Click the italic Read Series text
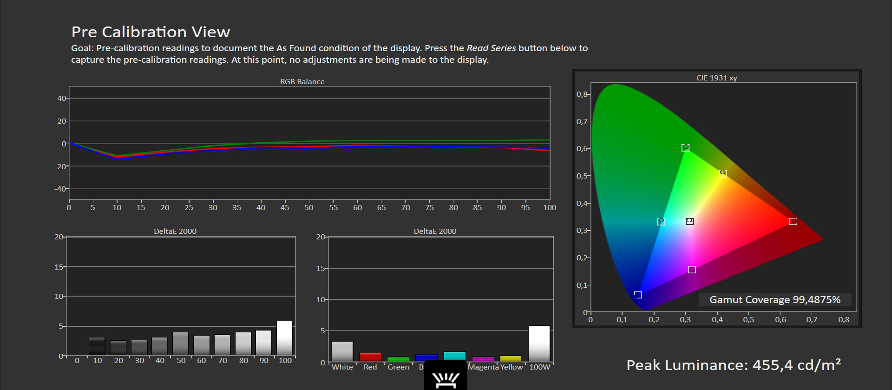Image resolution: width=892 pixels, height=390 pixels. click(491, 48)
